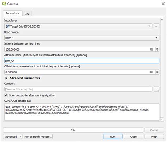This screenshot has width=167, height=142.
Task: Open the Band number dropdown
Action: pyautogui.click(x=82, y=38)
